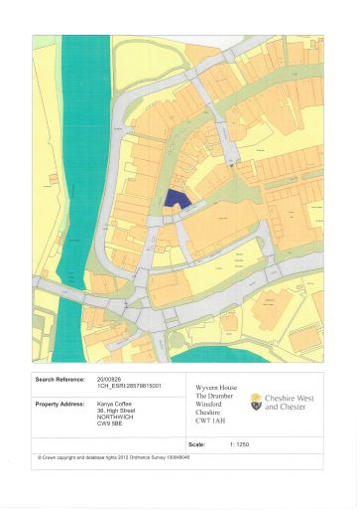Click the teal water area at map bottom

pos(218,354)
